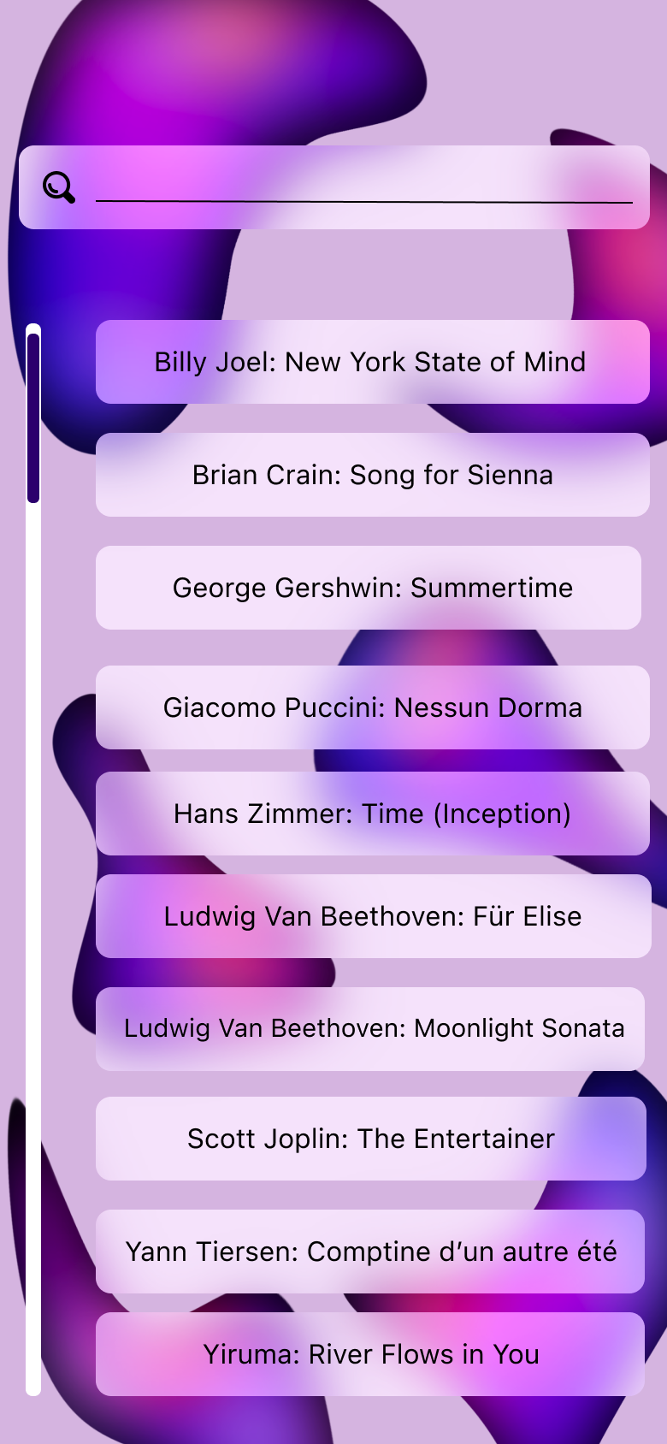This screenshot has height=1444, width=667.
Task: Click the dark purple scrollbar thumb
Action: (33, 417)
